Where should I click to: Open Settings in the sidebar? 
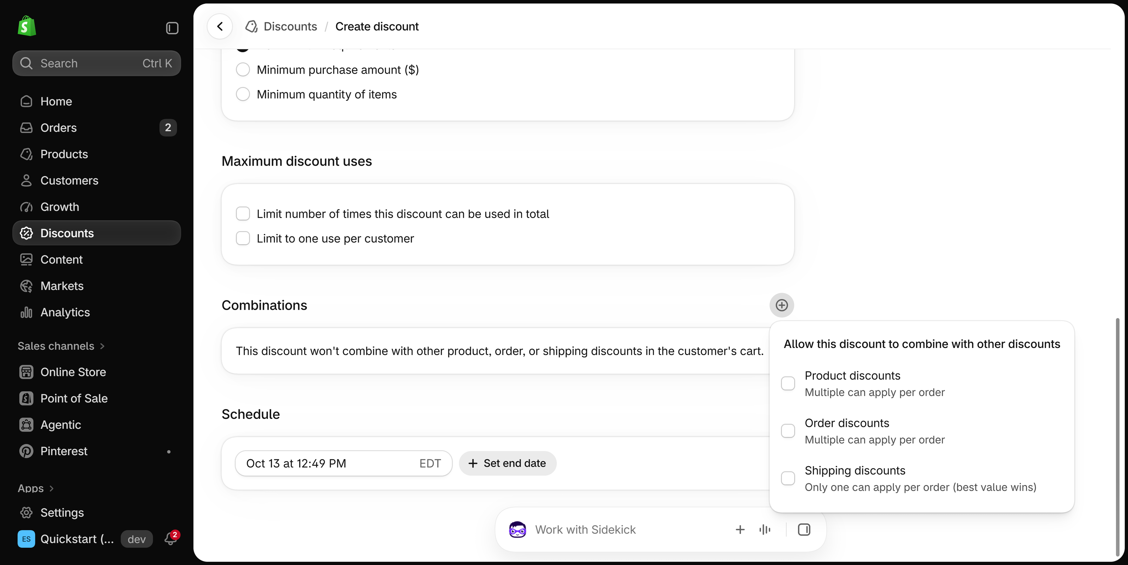click(96, 513)
